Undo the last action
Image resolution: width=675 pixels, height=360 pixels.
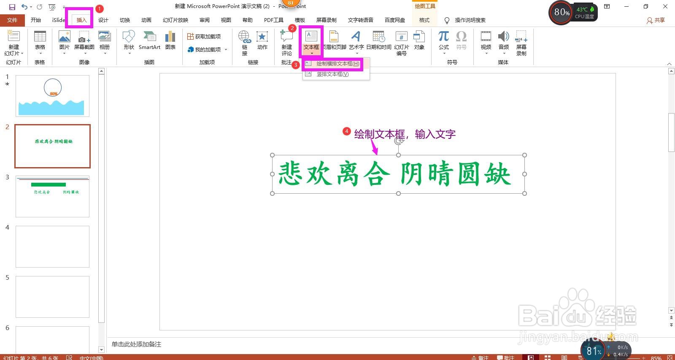(x=24, y=7)
